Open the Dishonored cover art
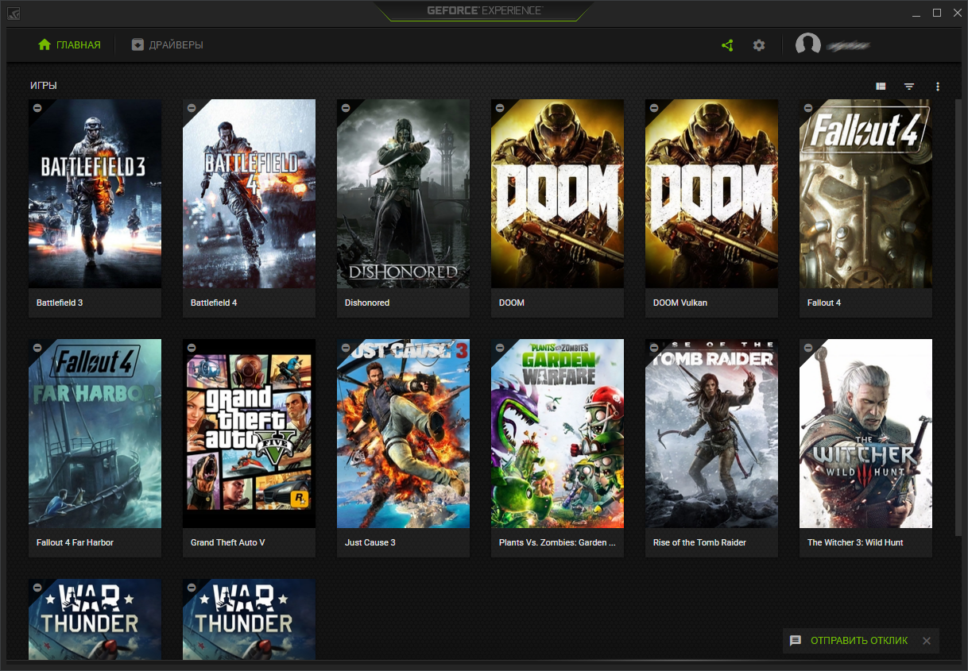Screen dimensions: 968x671 [403, 194]
